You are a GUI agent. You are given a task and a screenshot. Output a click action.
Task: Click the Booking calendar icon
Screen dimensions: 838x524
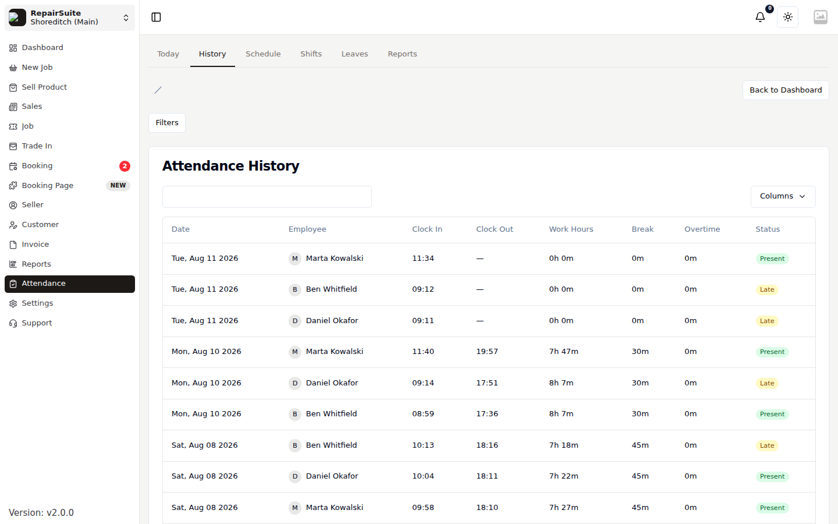pos(13,166)
